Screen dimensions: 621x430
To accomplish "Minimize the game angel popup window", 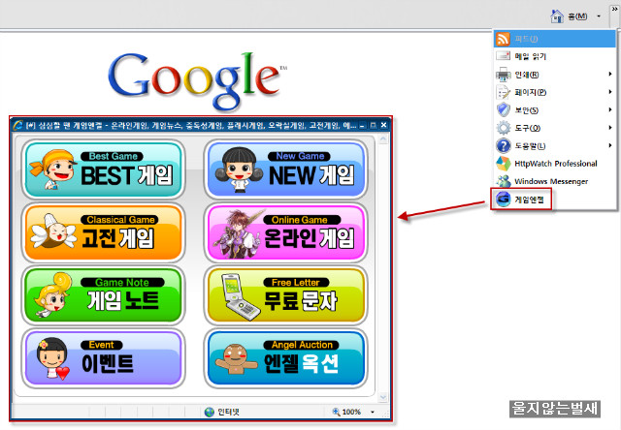I will (x=362, y=125).
